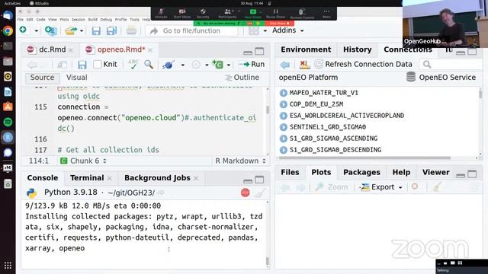Click the show in new window icon
The image size is (488, 274).
pos(63,65)
